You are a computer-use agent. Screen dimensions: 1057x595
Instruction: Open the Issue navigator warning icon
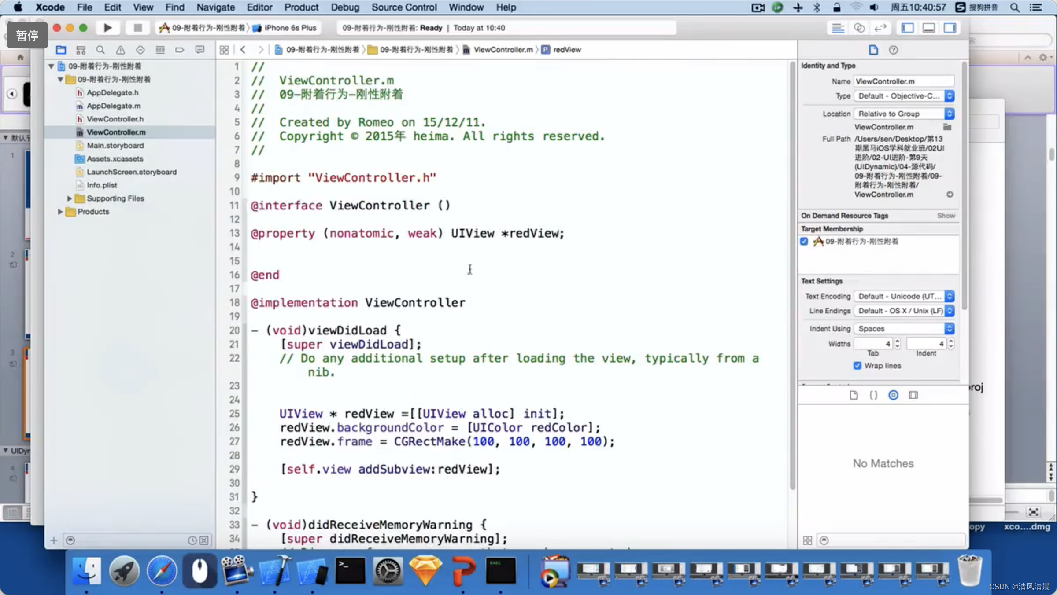(x=120, y=50)
